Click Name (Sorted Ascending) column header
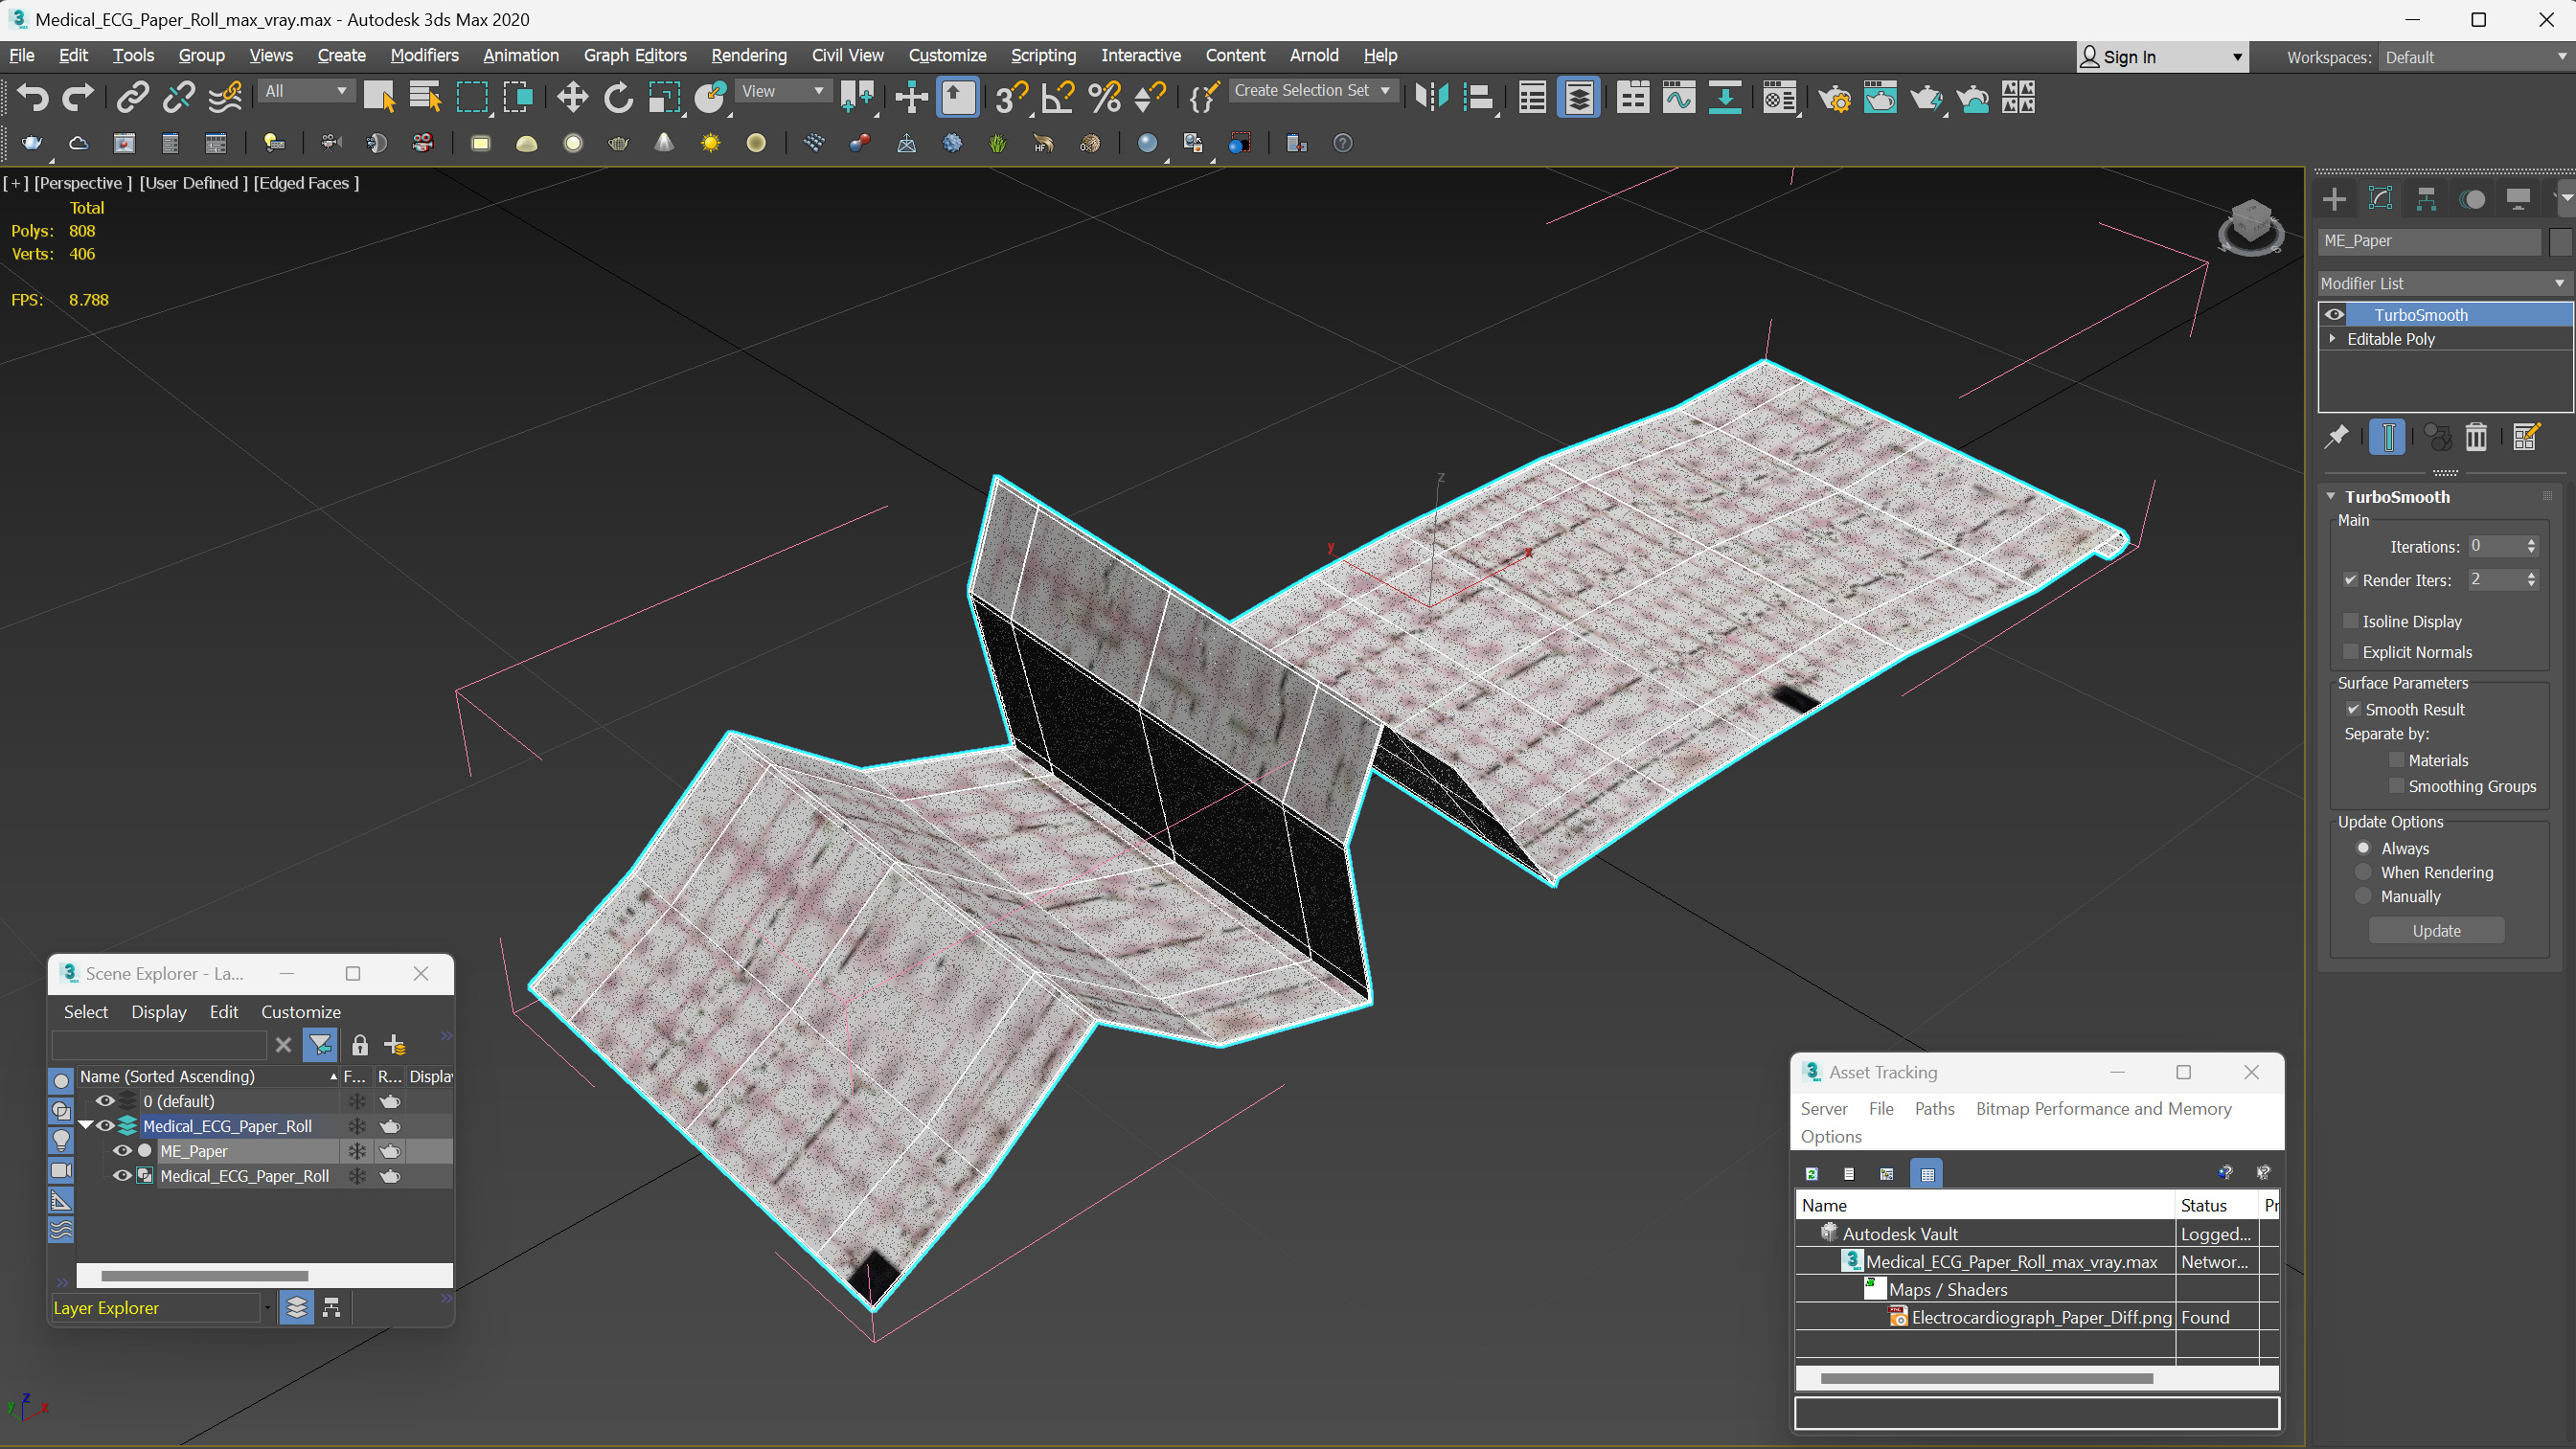Viewport: 2576px width, 1449px height. click(x=208, y=1076)
